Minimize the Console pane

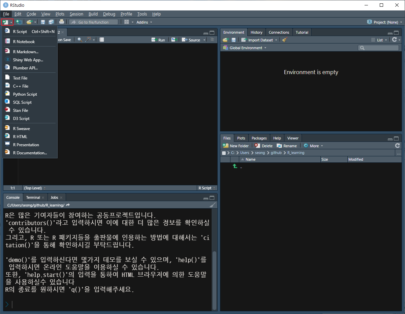tap(206, 198)
